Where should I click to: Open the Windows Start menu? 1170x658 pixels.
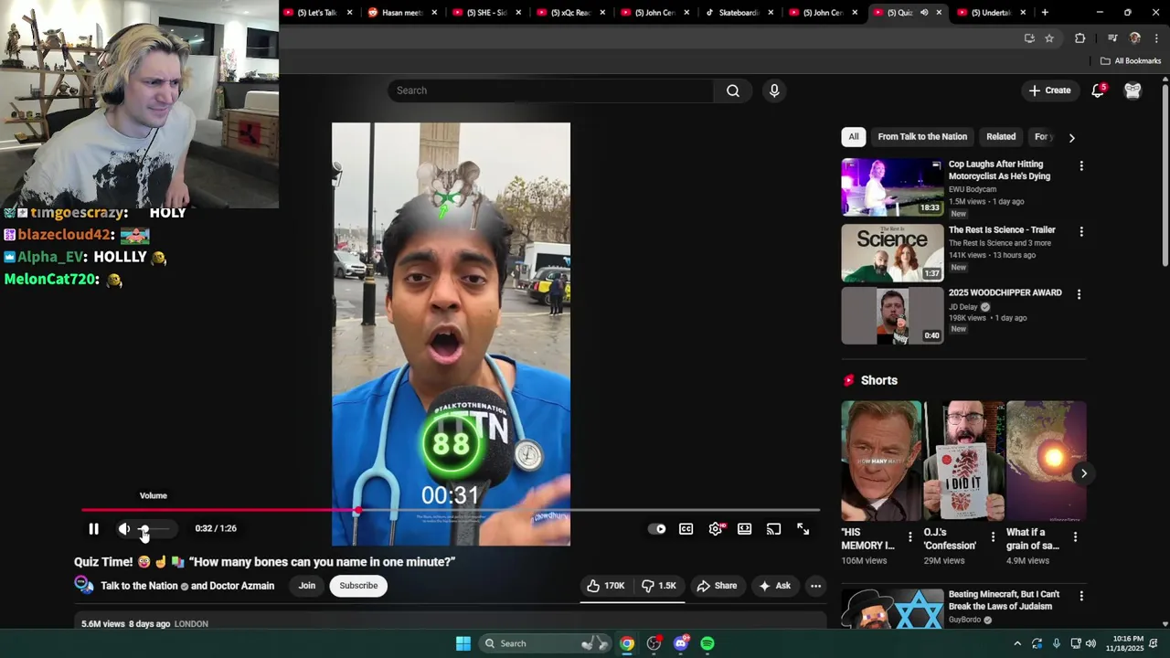(463, 643)
